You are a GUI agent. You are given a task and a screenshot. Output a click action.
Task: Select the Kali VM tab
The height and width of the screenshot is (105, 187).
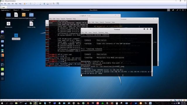click(x=4, y=7)
